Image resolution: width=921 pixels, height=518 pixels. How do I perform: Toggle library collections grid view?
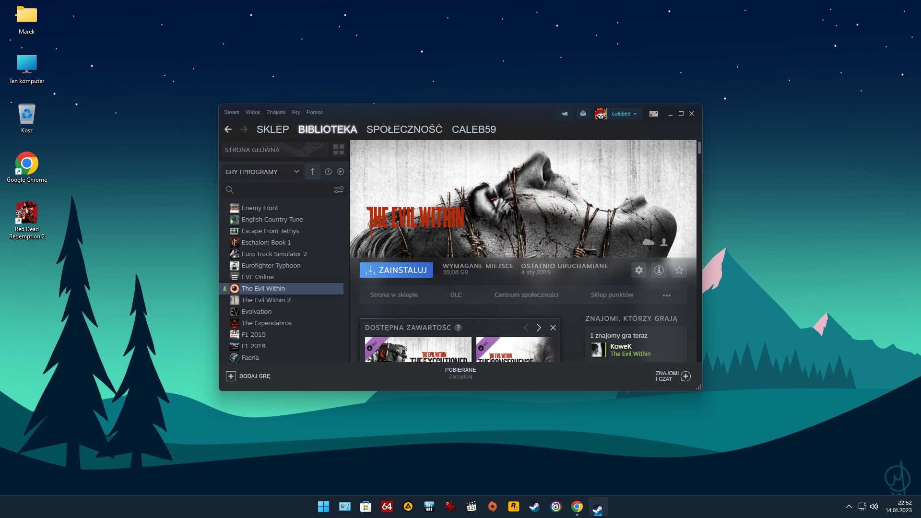click(339, 150)
